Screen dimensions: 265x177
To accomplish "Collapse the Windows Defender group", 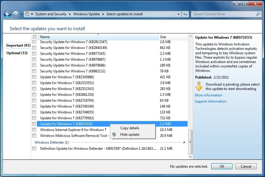I will pyautogui.click(x=184, y=142).
